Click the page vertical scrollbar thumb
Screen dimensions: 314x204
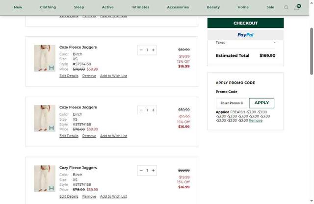[312, 51]
